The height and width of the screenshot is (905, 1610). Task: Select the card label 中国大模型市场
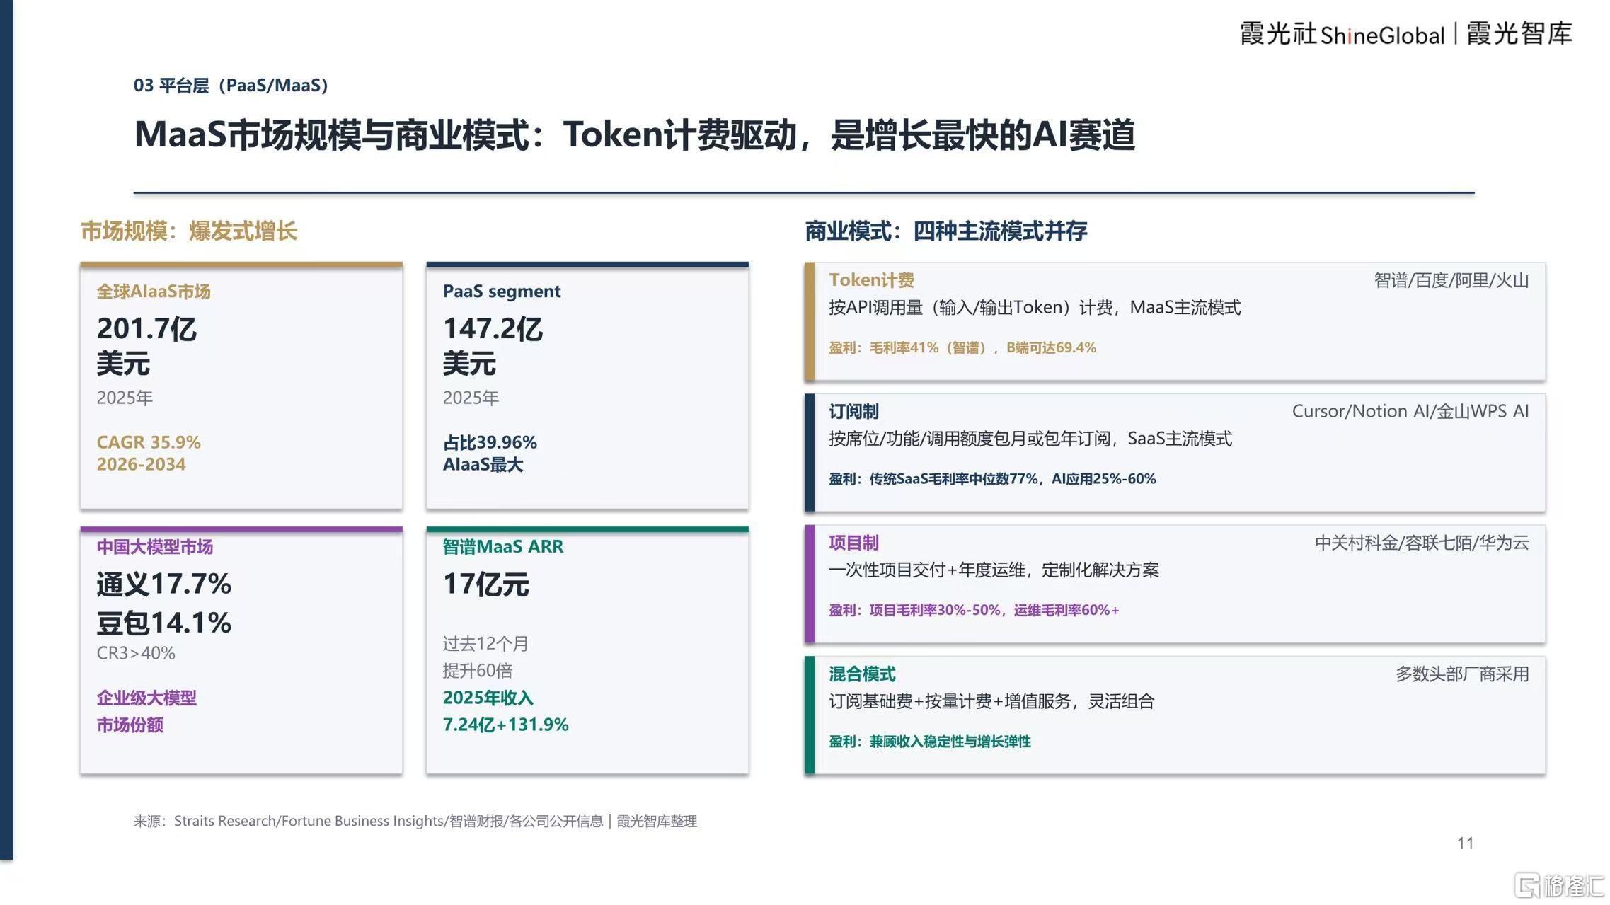pos(154,547)
